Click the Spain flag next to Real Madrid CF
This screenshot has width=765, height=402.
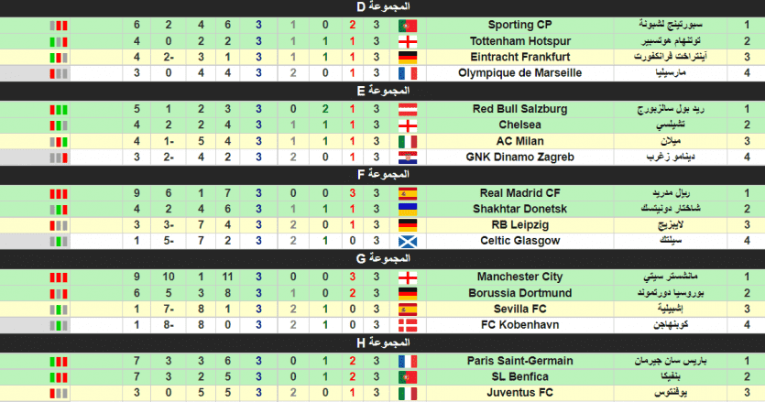click(x=408, y=193)
